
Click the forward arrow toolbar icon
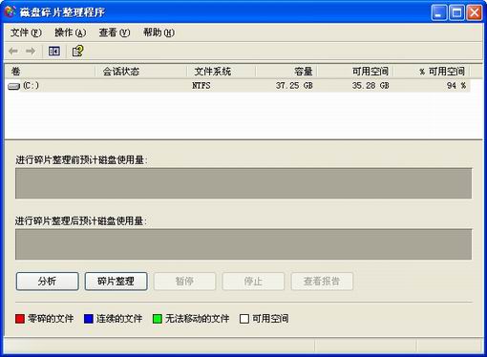(31, 52)
